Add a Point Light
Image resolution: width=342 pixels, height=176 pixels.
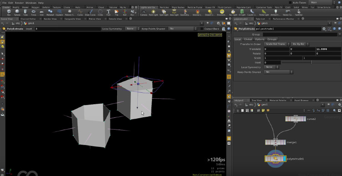153,13
